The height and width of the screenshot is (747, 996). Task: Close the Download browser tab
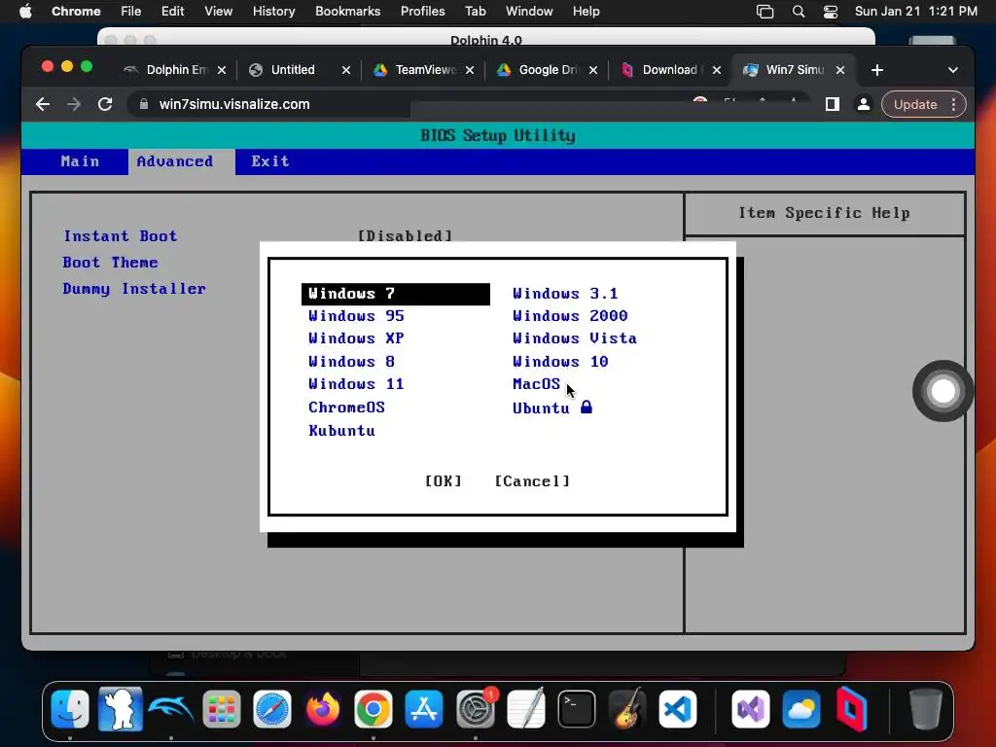717,70
